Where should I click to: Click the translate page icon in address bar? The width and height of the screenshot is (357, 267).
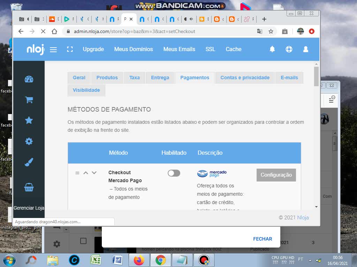tap(259, 31)
